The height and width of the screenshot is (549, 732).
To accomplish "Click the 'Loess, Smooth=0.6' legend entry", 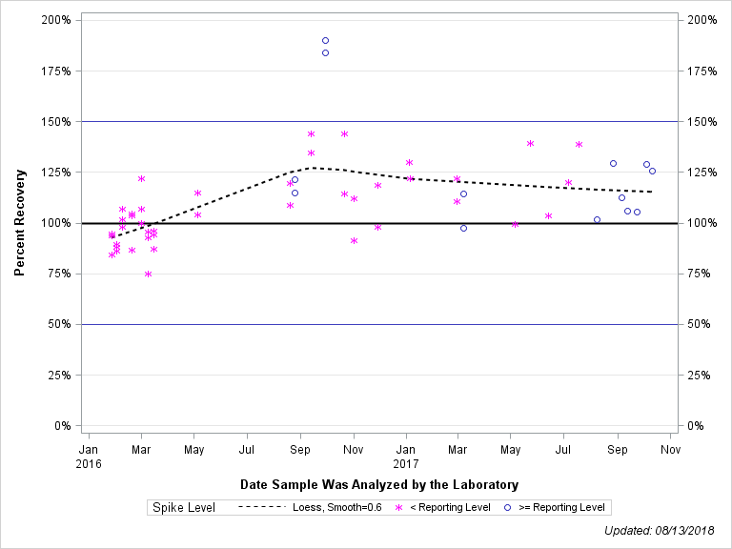I will pyautogui.click(x=337, y=507).
